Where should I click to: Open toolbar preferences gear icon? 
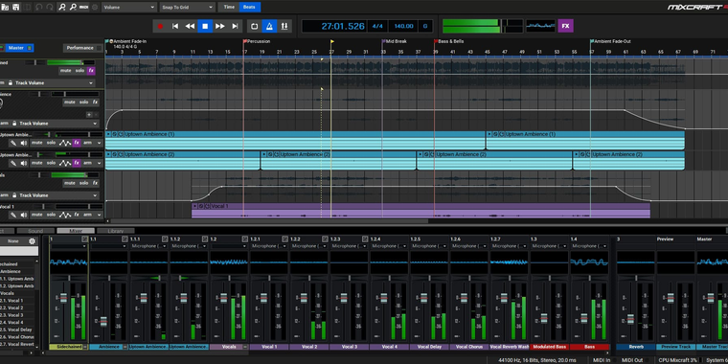(x=95, y=7)
